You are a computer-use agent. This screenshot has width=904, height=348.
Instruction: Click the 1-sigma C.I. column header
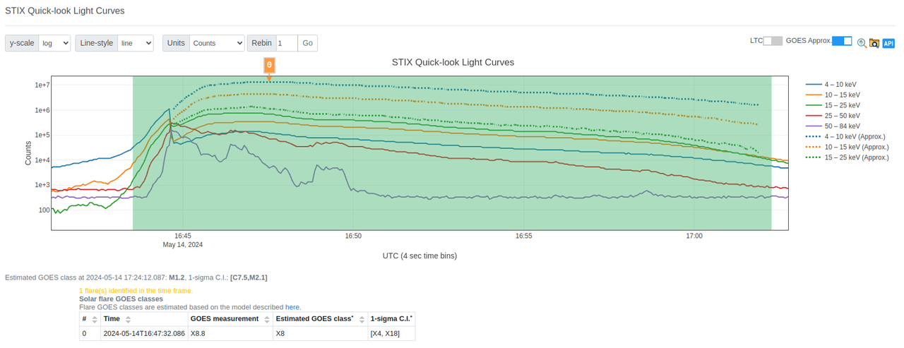pyautogui.click(x=391, y=319)
